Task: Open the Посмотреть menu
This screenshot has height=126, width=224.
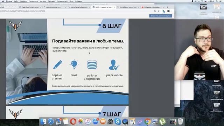Action: (x=34, y=1)
